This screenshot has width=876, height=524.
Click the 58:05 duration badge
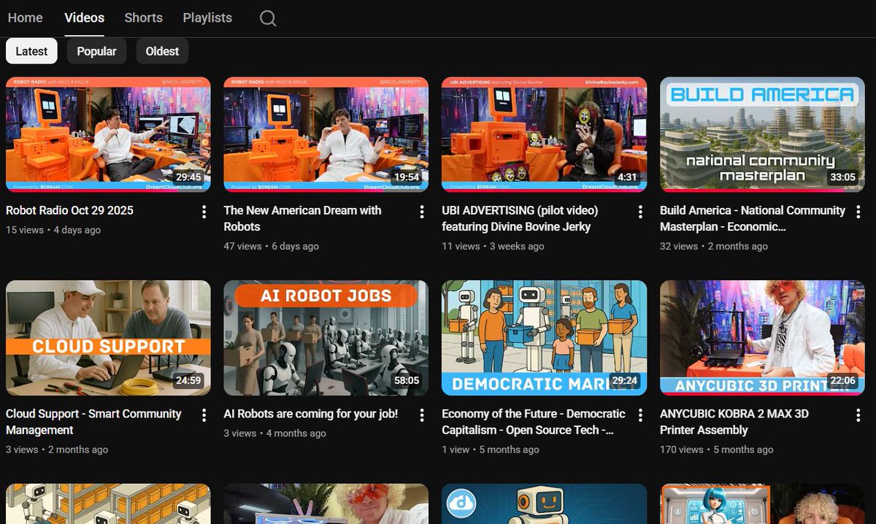[x=407, y=380]
